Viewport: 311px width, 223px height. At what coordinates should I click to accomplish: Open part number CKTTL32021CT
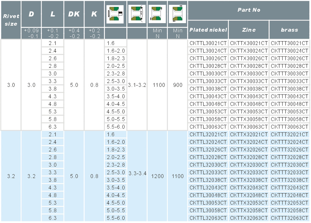pos(208,134)
